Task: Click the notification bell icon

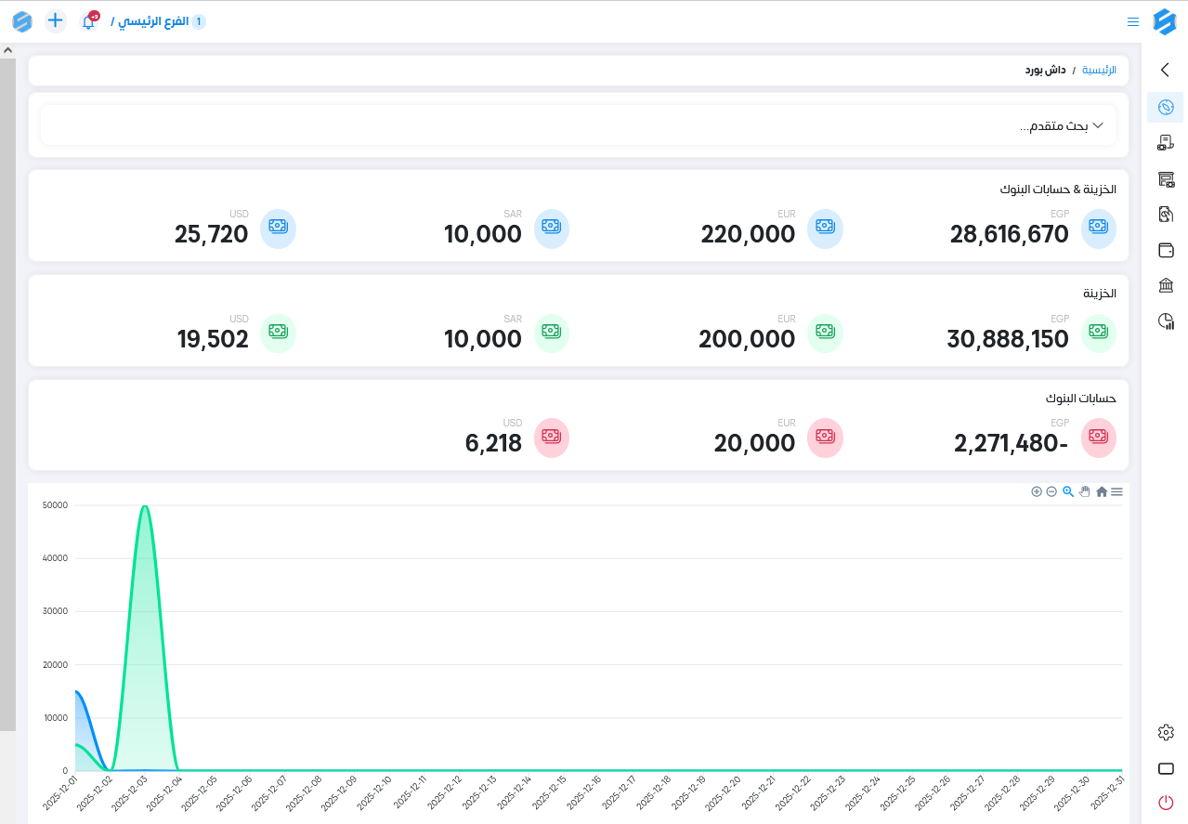Action: click(x=89, y=21)
